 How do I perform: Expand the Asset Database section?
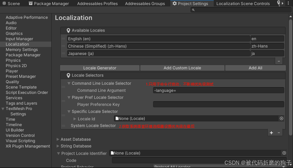58,139
